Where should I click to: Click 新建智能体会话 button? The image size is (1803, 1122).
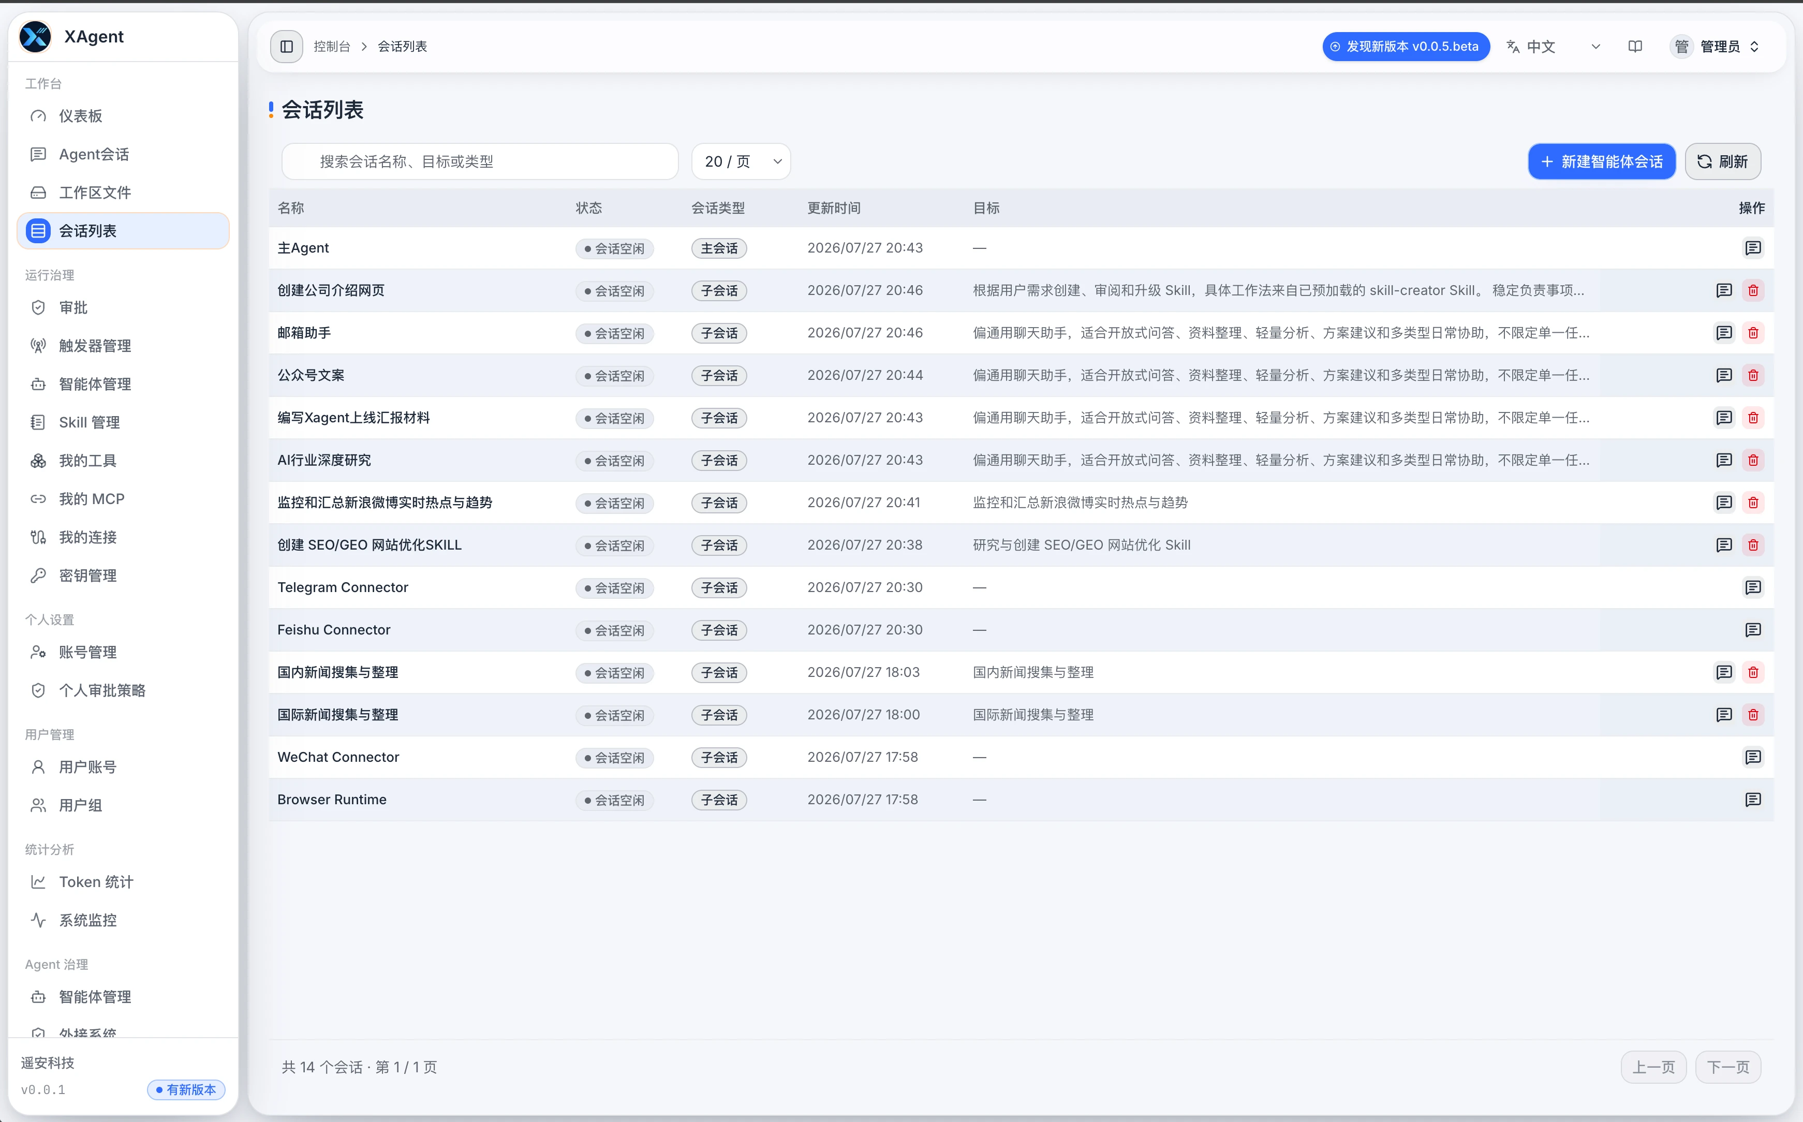click(1601, 161)
